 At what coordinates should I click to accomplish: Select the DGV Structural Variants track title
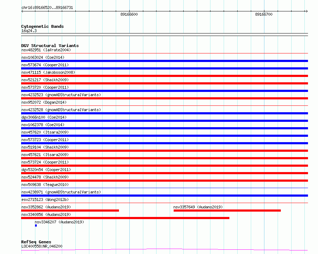(50, 46)
